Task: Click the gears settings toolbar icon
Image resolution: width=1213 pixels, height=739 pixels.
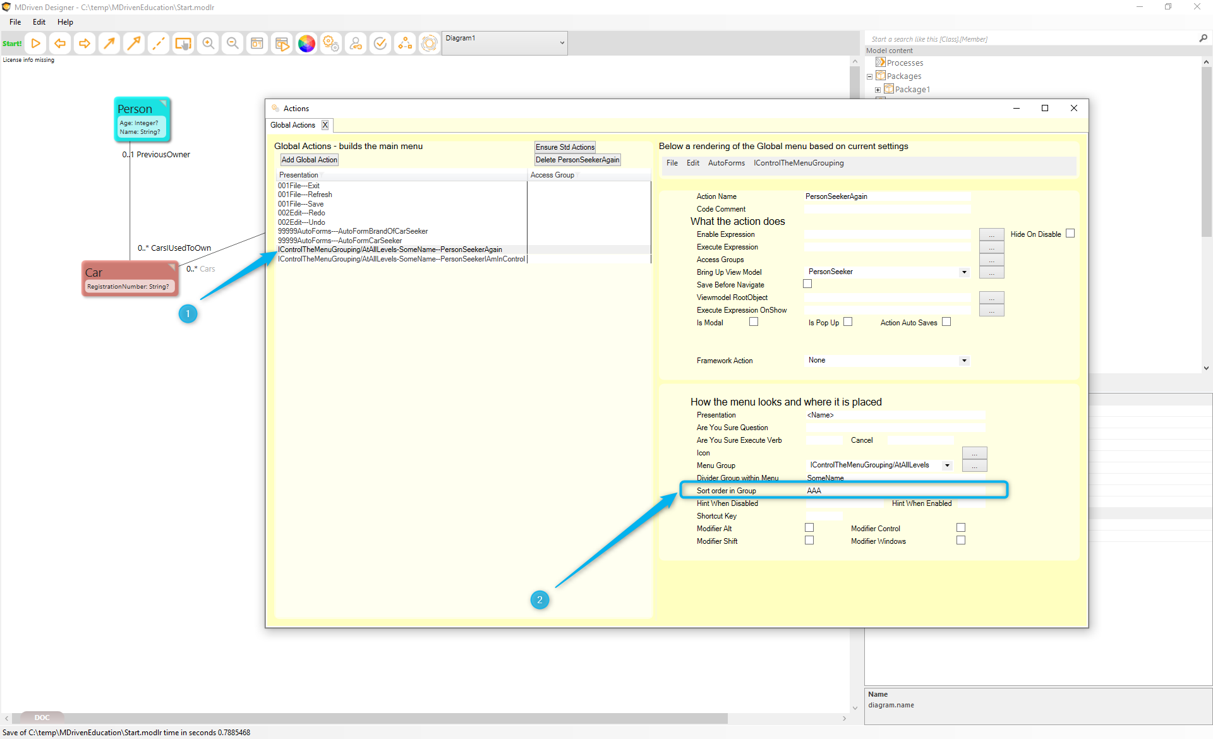Action: [x=331, y=44]
